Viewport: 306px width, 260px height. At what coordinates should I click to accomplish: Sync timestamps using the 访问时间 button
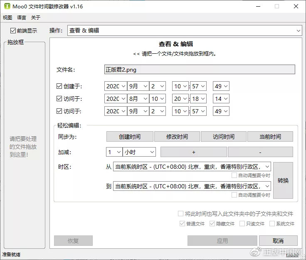[224, 136]
